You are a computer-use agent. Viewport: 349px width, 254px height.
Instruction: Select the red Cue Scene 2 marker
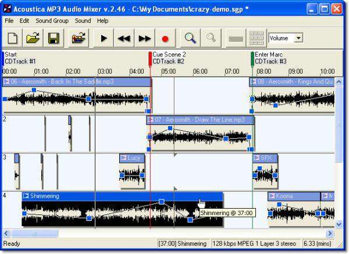[x=150, y=59]
